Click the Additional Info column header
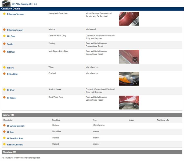The width and height of the screenshot is (184, 161). pos(163,120)
